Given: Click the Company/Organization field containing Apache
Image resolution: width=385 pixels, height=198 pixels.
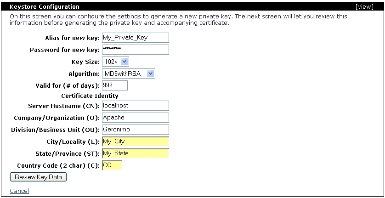Looking at the screenshot, I should (135, 118).
